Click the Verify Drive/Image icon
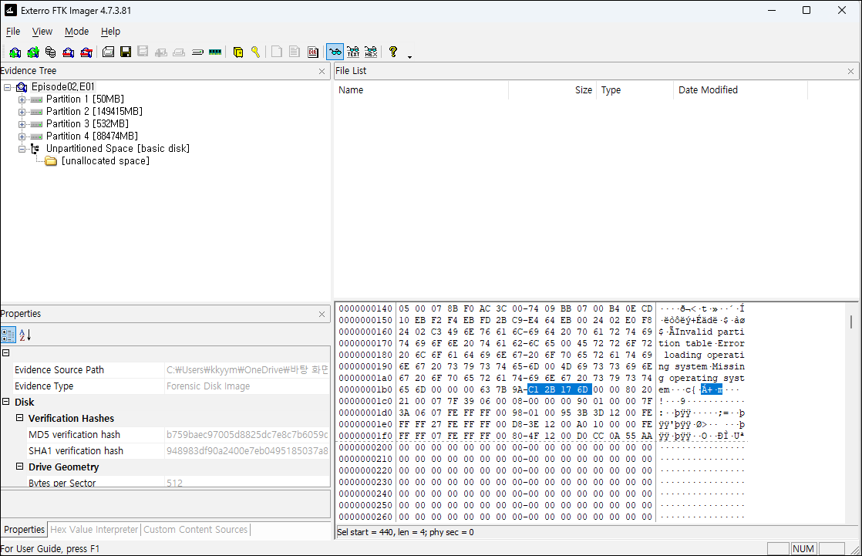Viewport: 862px width, 556px height. click(x=197, y=52)
